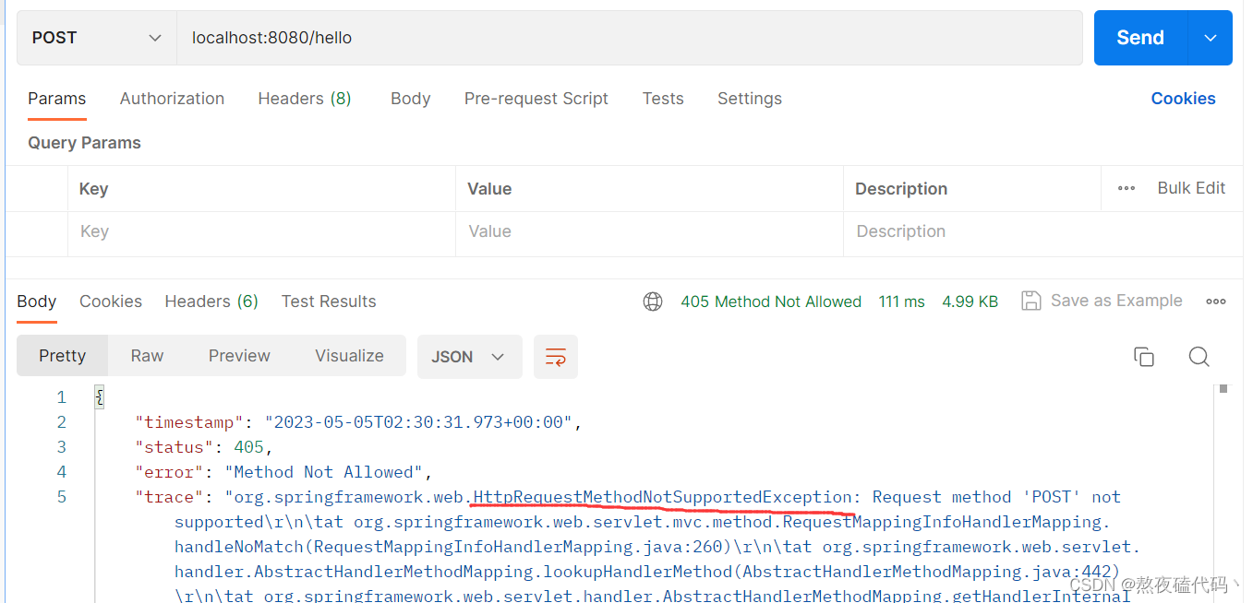The image size is (1253, 603).
Task: Click HttpRequestMethodNotSupportedException in trace
Action: [x=663, y=497]
